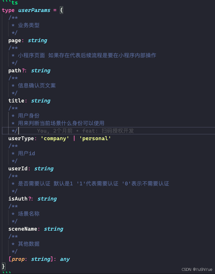
Task: Click the comment starting '小程序页面'
Action: coord(87,55)
